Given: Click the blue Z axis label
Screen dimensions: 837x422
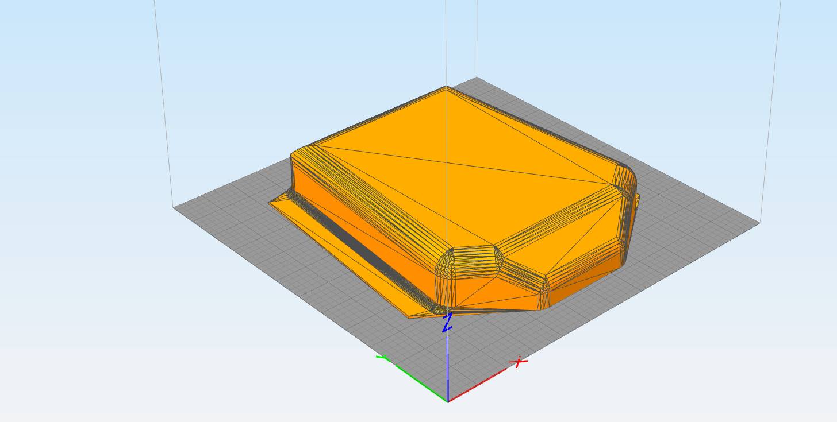Looking at the screenshot, I should [x=447, y=323].
